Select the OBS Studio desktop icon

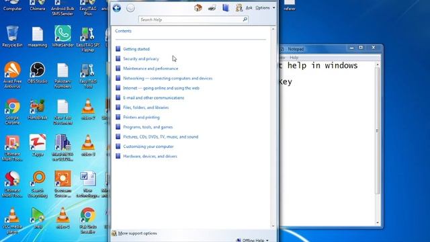point(38,73)
